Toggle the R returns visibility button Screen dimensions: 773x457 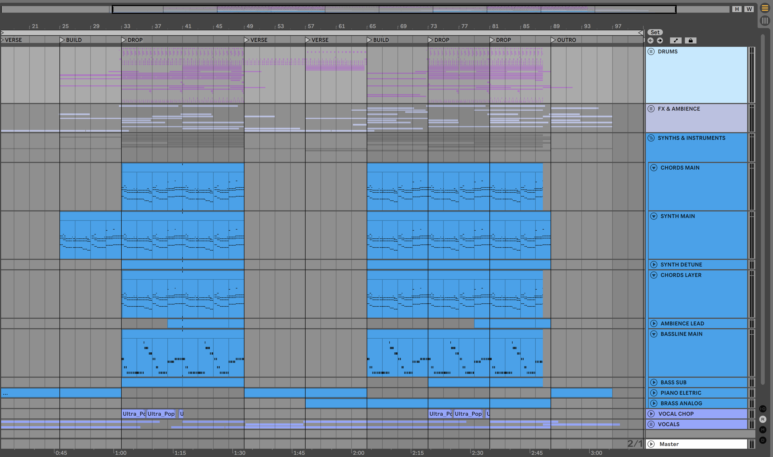[763, 419]
